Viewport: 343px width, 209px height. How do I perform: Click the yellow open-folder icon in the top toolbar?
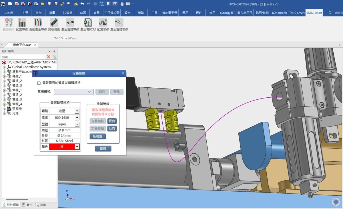coord(43,4)
